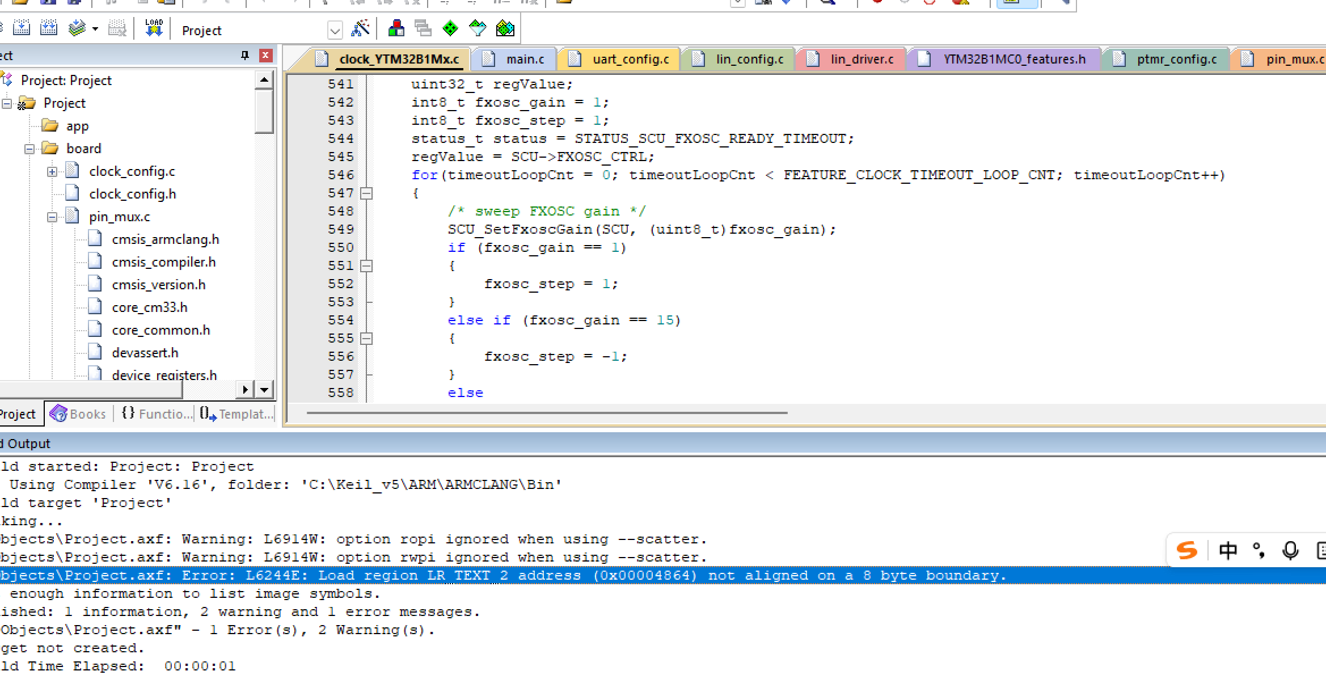Image resolution: width=1326 pixels, height=692 pixels.
Task: Expand the clock_config.c tree node
Action: (52, 172)
